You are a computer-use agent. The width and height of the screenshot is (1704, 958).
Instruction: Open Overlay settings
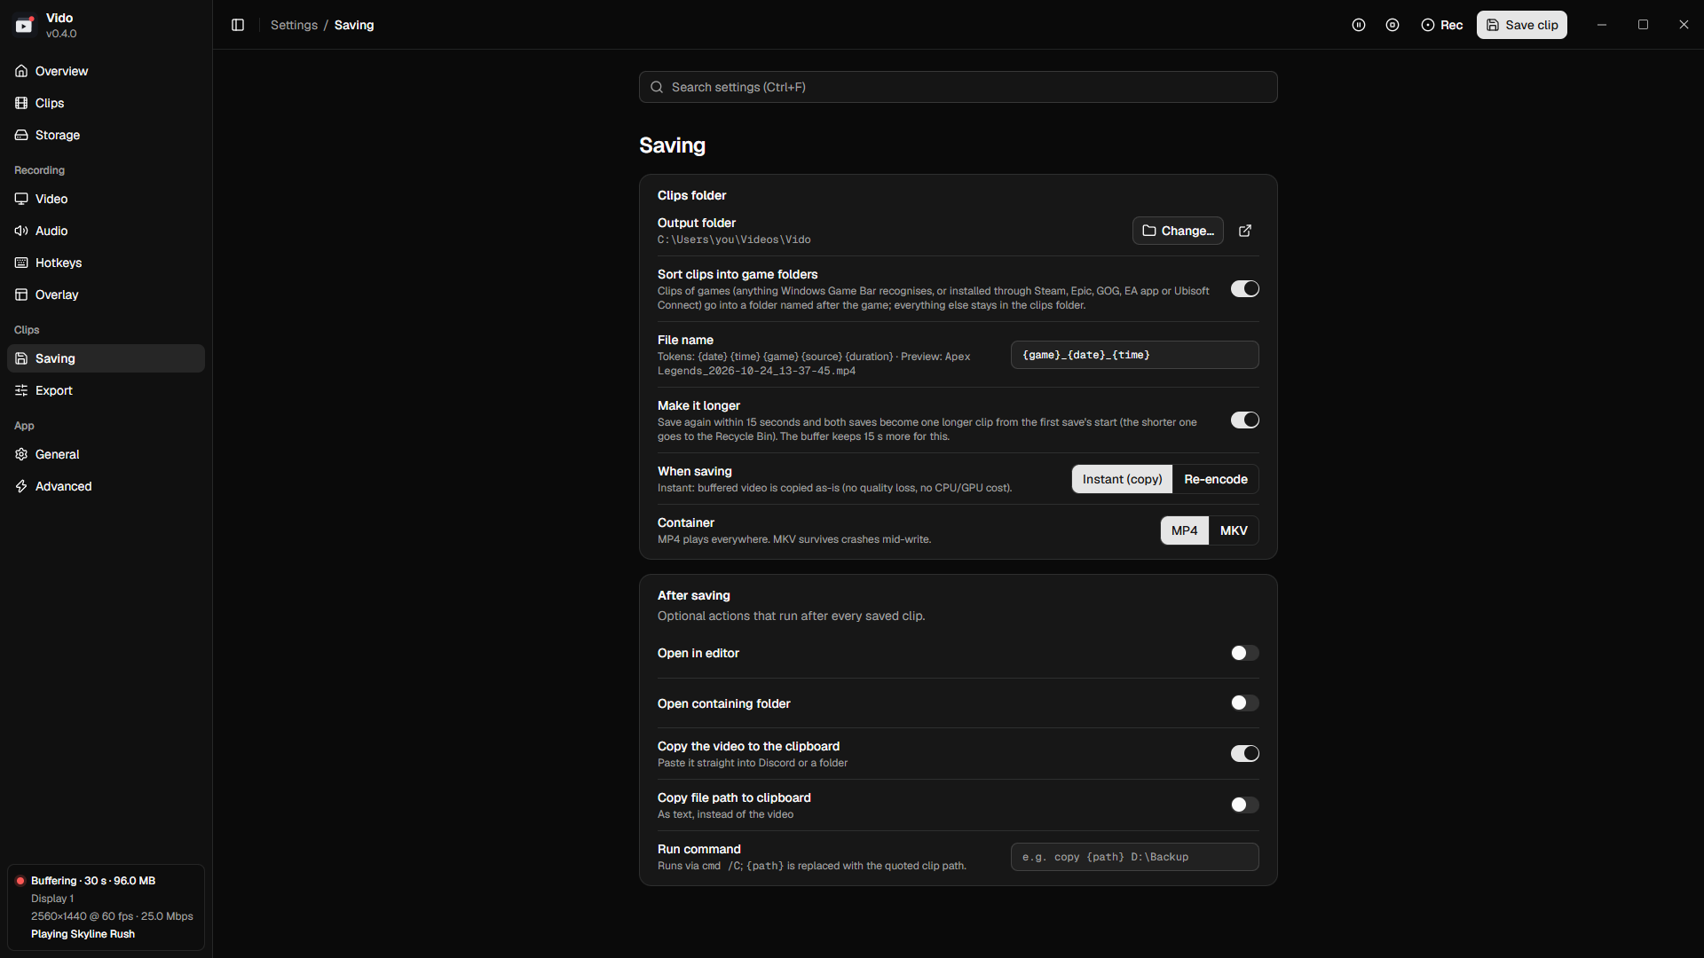(106, 294)
